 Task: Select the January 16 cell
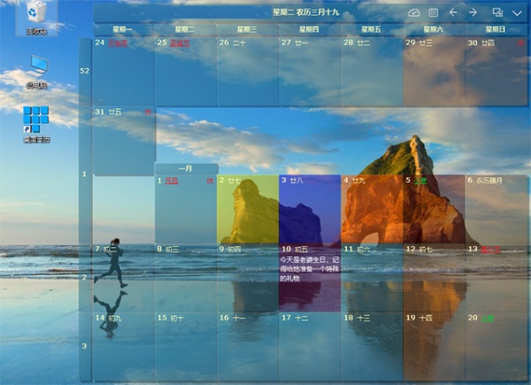pos(248,347)
